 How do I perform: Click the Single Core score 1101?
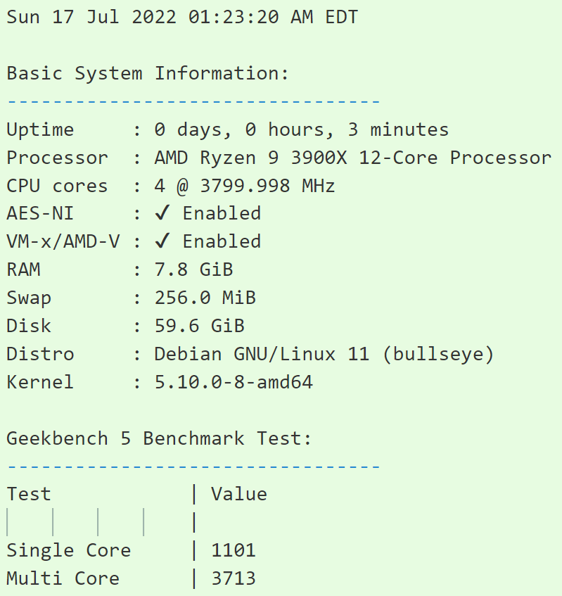click(234, 551)
